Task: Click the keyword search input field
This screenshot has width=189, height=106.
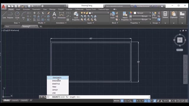Action: coord(118,6)
